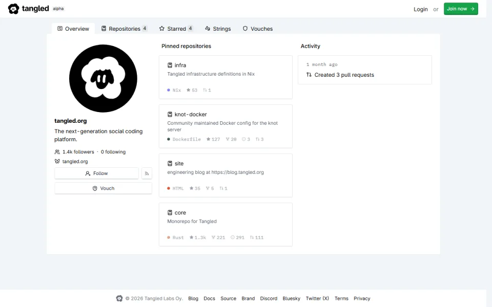Screen dimensions: 492x307
Task: Click the repository icon beside core
Action: (170, 213)
